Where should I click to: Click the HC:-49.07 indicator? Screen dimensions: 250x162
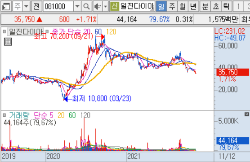[x=230, y=38]
